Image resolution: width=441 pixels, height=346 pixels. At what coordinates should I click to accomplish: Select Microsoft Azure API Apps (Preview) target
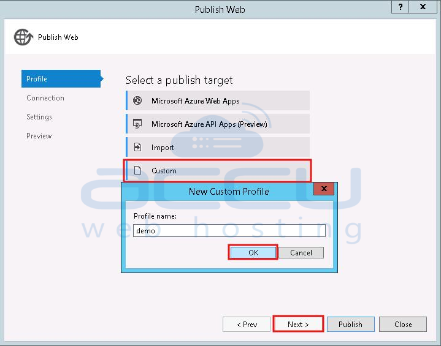[218, 124]
